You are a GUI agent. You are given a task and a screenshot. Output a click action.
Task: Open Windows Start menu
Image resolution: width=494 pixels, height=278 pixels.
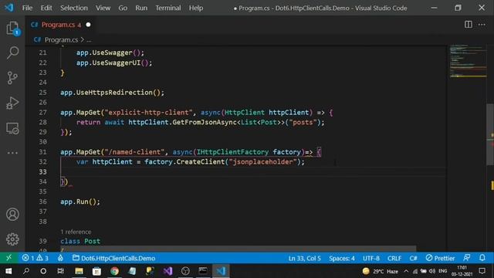[8, 271]
